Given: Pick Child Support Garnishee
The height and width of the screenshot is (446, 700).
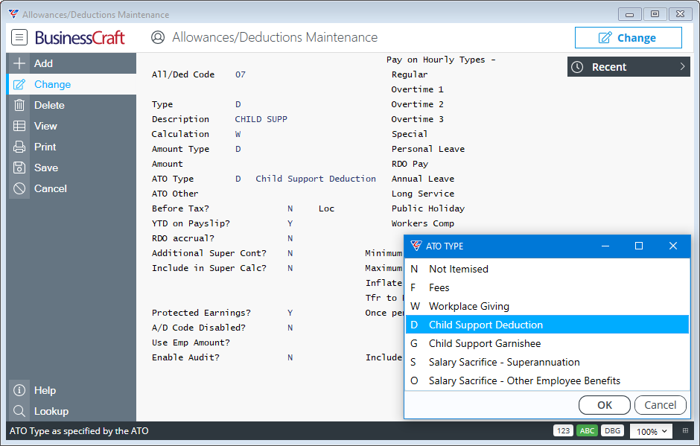Looking at the screenshot, I should pyautogui.click(x=547, y=343).
